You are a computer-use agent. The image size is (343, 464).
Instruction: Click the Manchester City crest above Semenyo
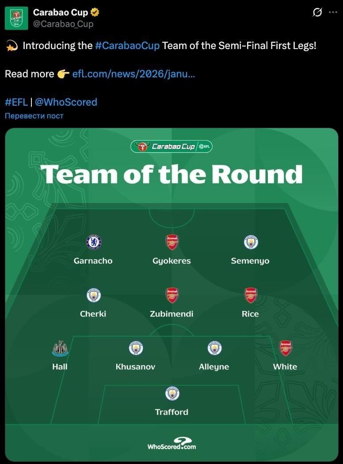(x=251, y=242)
